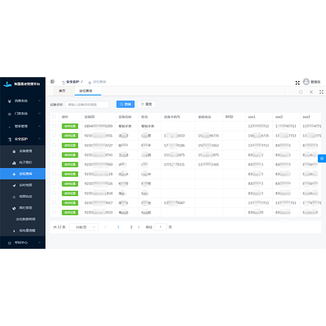Screen dimensions: 326x326
Task: Click the RFID column header
Action: (229, 117)
